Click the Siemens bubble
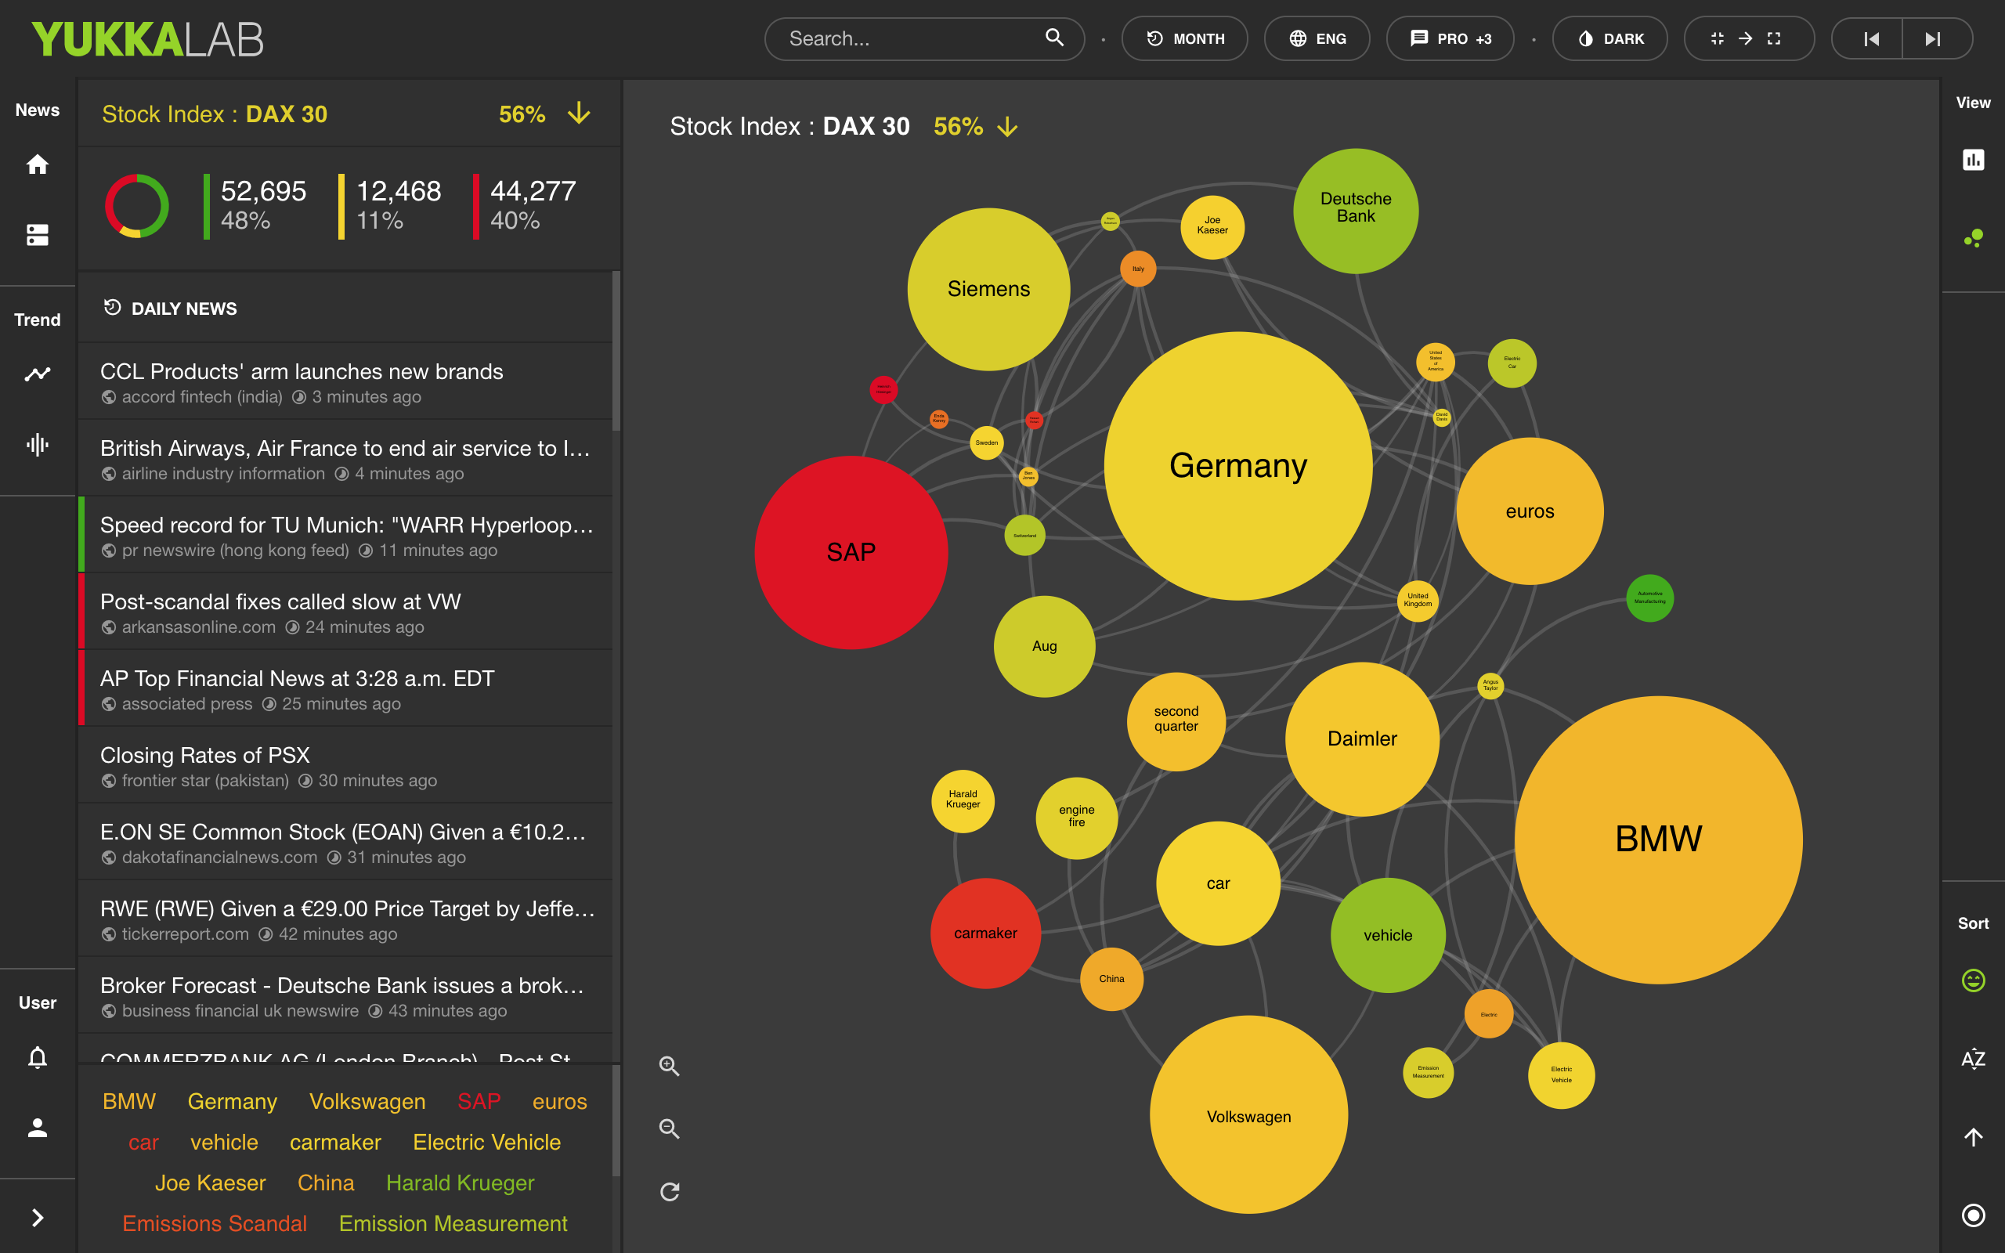2005x1253 pixels. (x=988, y=288)
